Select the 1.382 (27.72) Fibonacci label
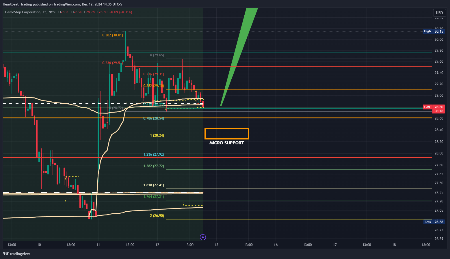 point(154,166)
